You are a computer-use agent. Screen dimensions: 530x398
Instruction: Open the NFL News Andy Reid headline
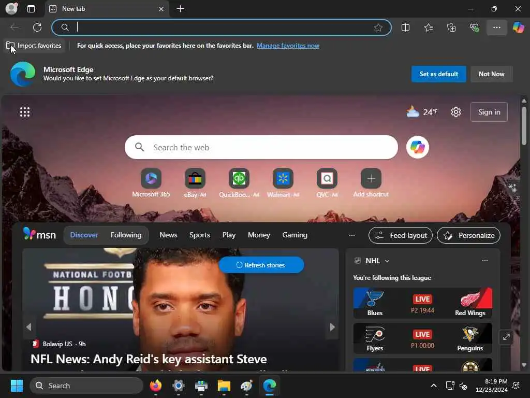[x=149, y=359]
